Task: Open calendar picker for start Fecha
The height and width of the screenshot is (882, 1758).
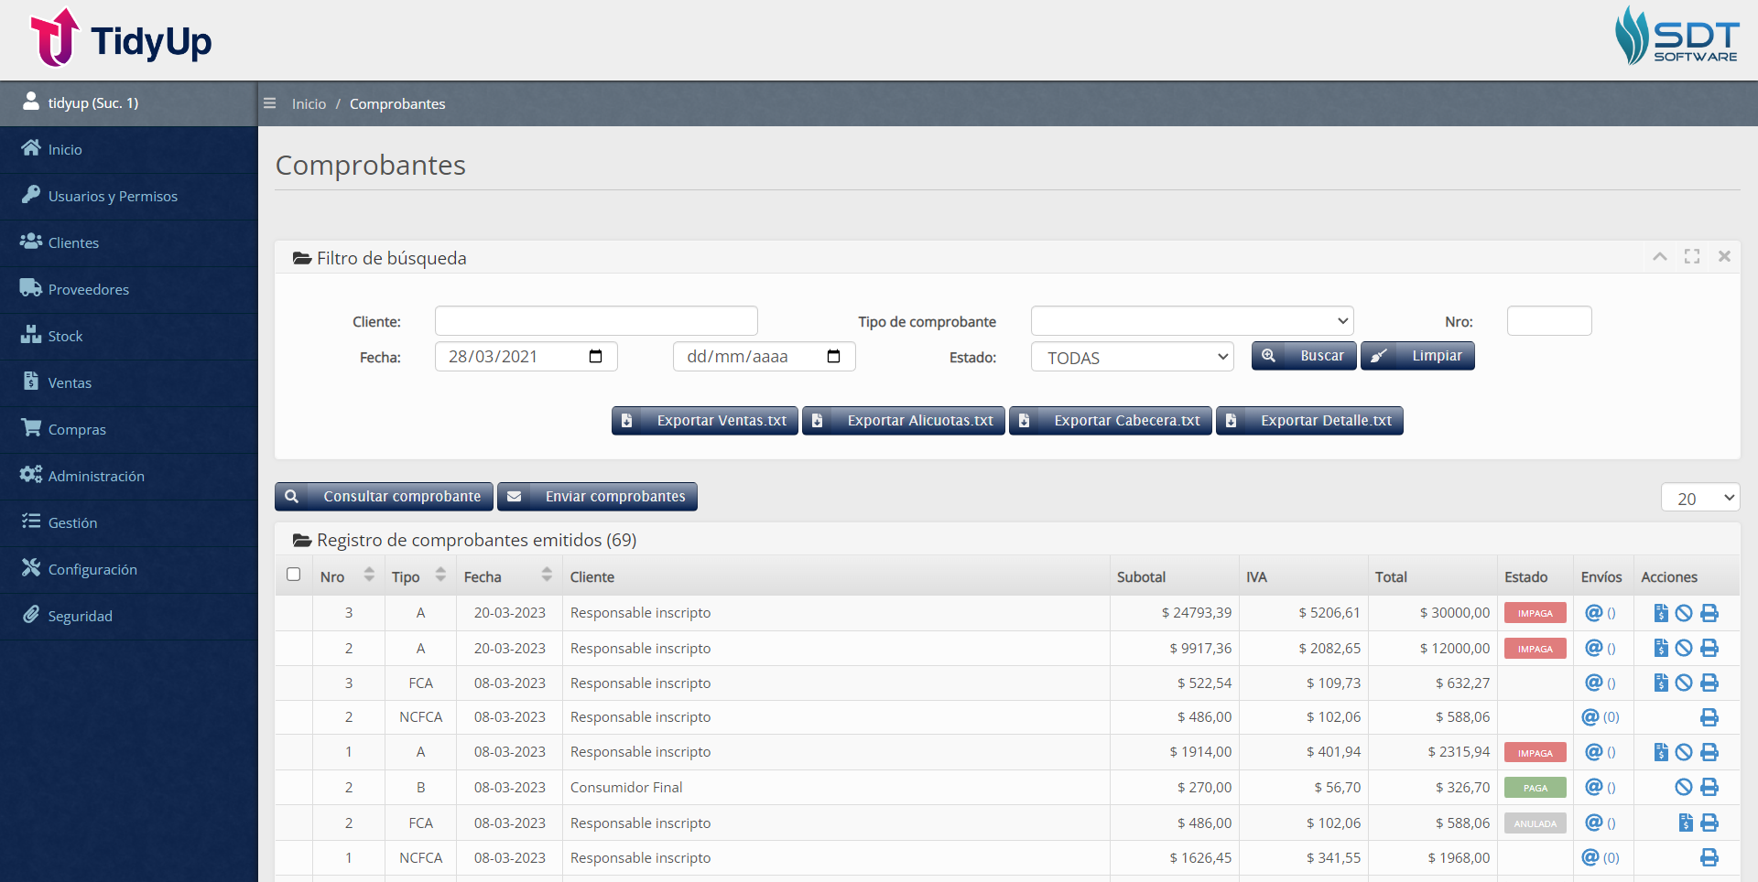Action: click(x=595, y=356)
